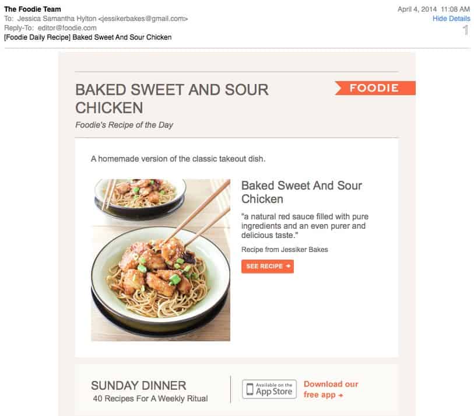Click the Baked Sweet And Sour Chicken recipe title
This screenshot has width=474, height=416.
click(x=301, y=192)
